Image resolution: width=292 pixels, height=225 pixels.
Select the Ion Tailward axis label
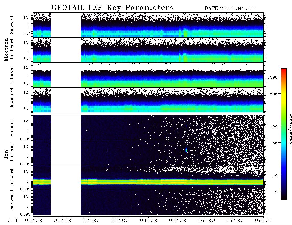(x=12, y=177)
